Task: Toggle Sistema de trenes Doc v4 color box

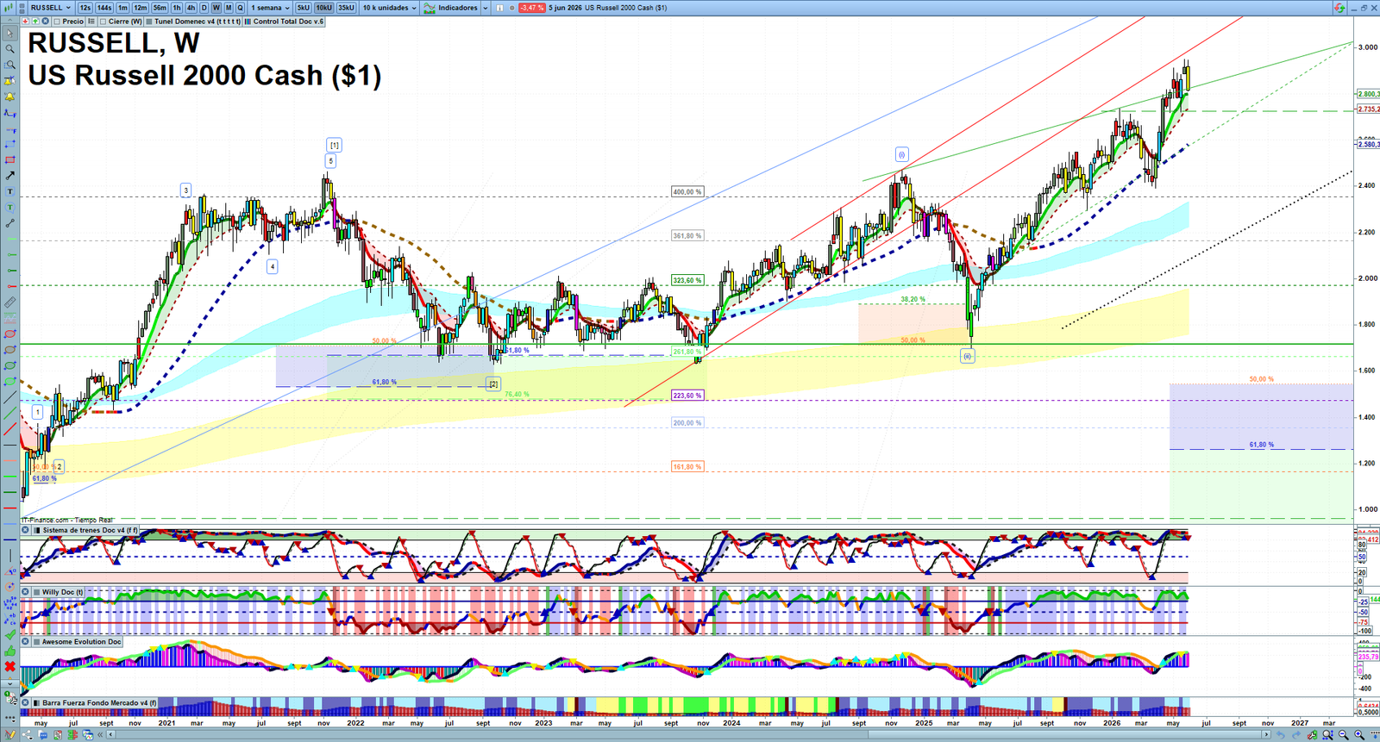Action: [x=36, y=530]
